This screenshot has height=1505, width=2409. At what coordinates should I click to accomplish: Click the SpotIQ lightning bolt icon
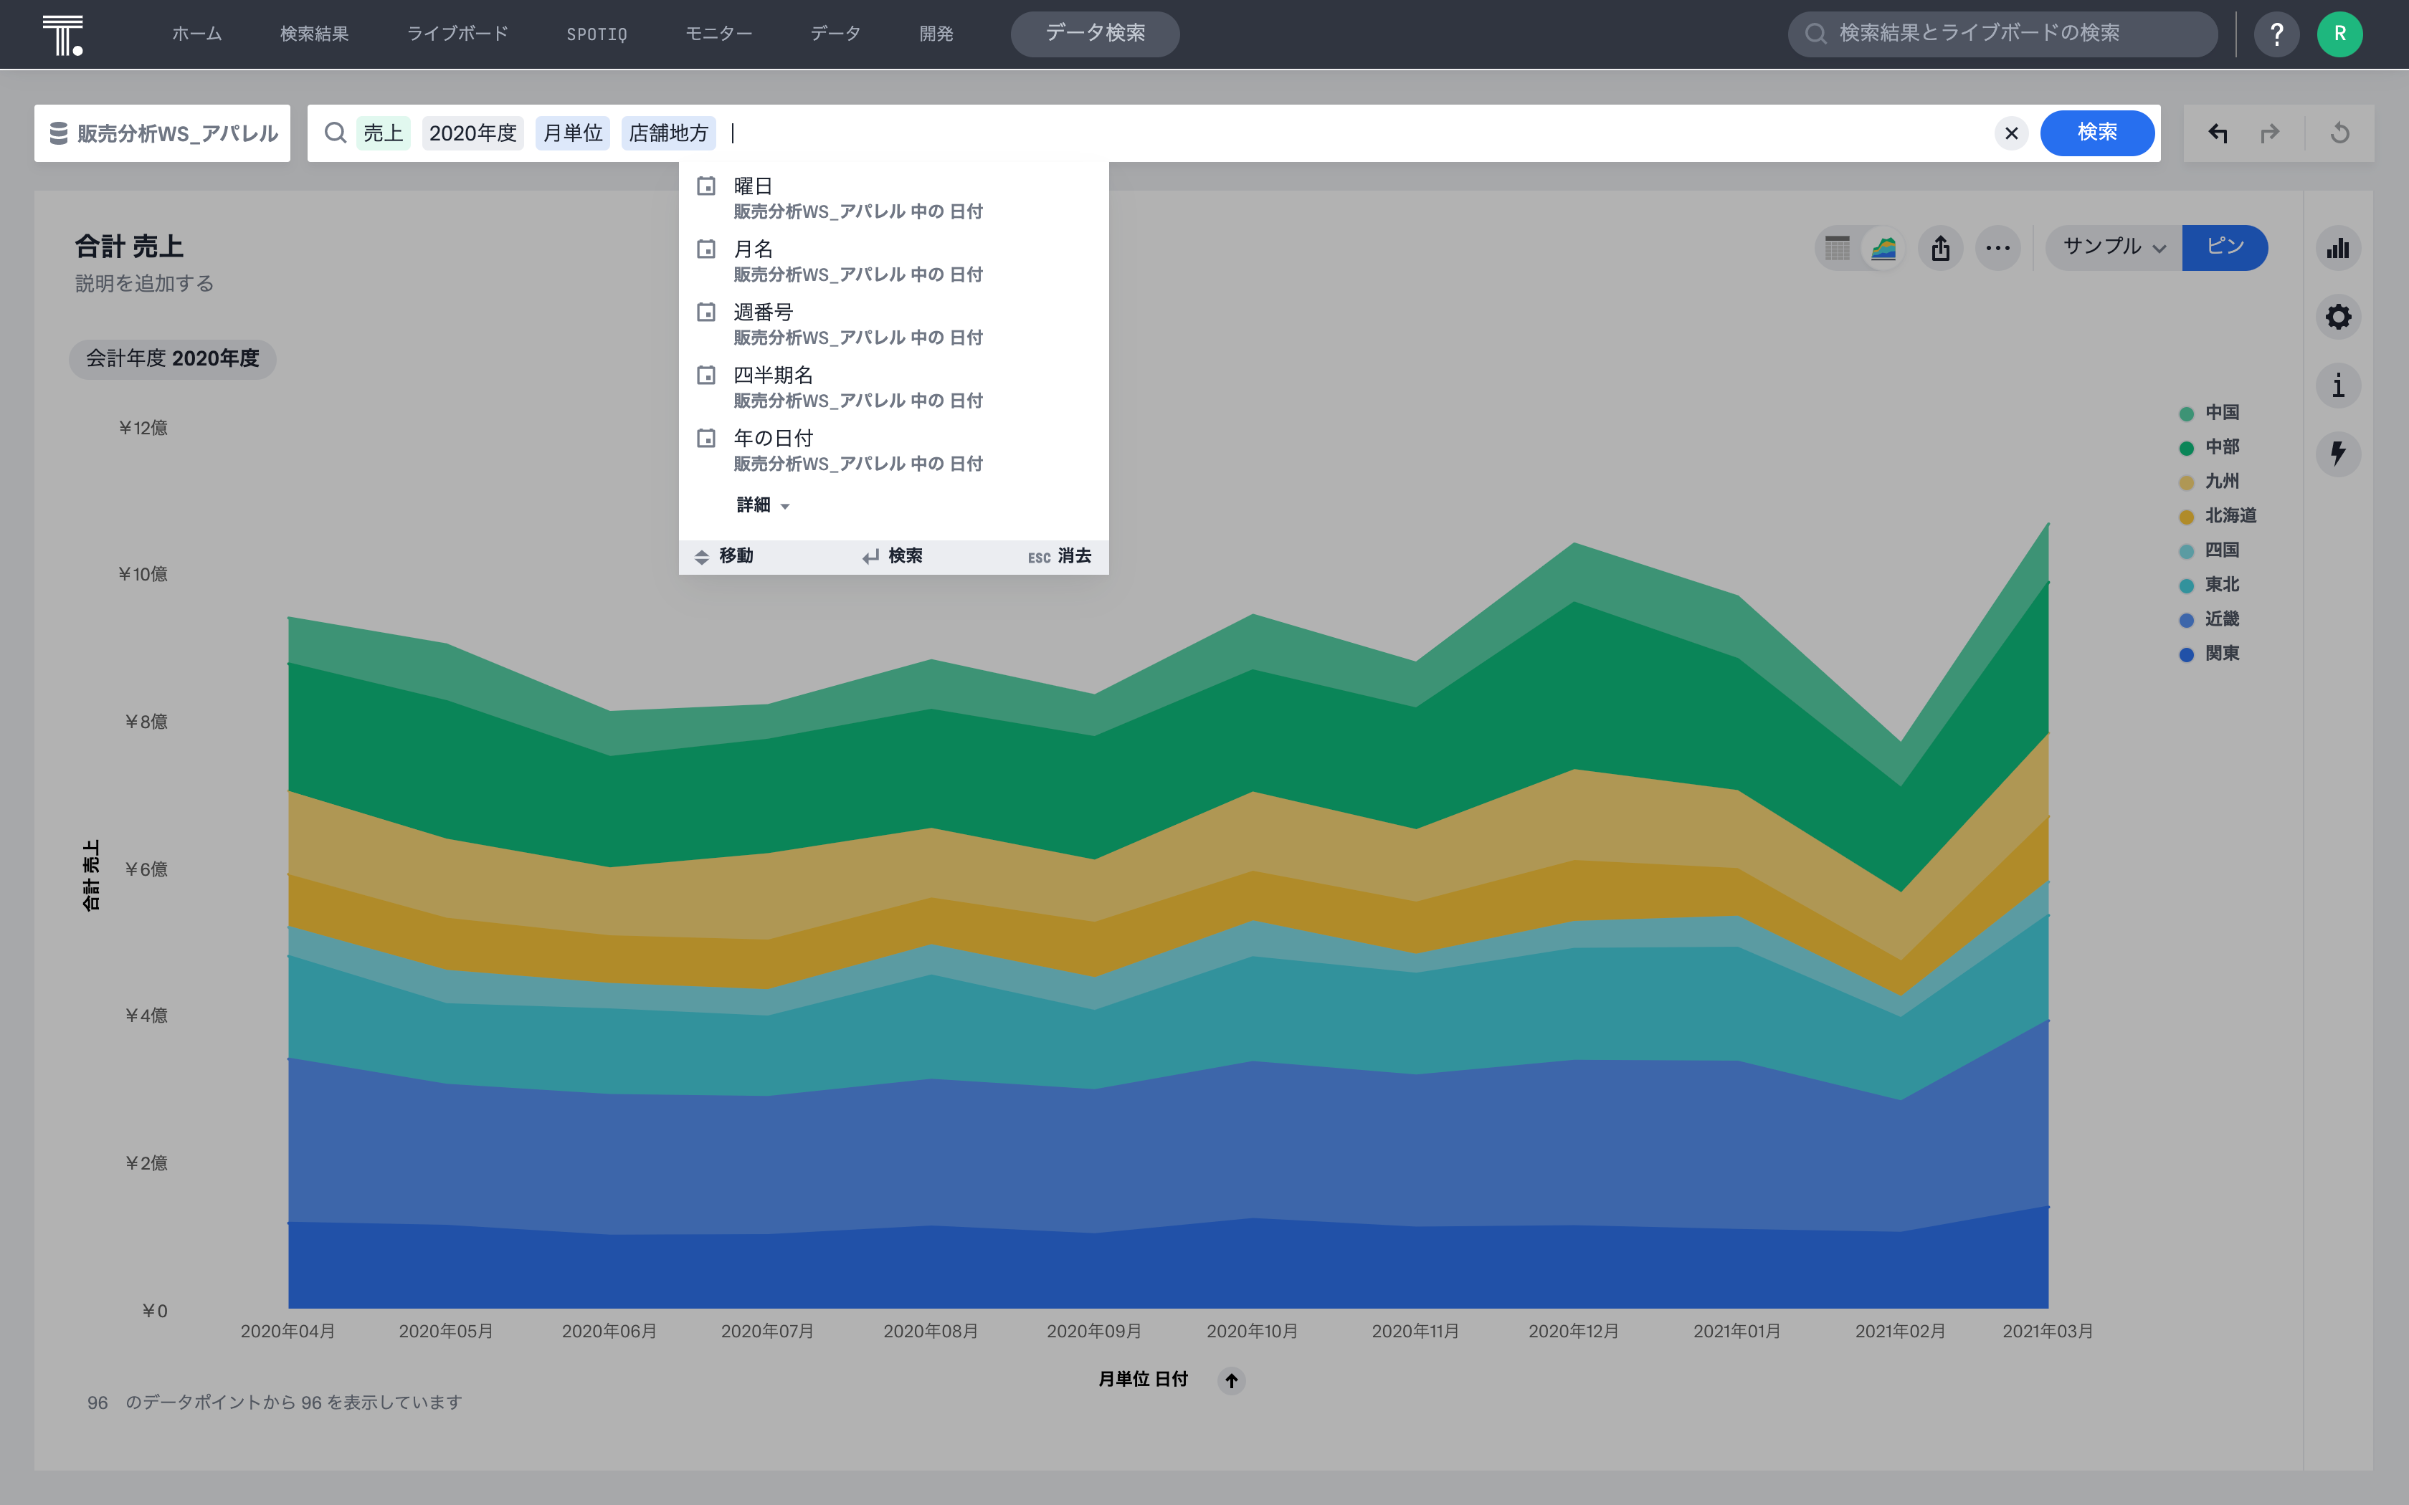[x=2337, y=454]
